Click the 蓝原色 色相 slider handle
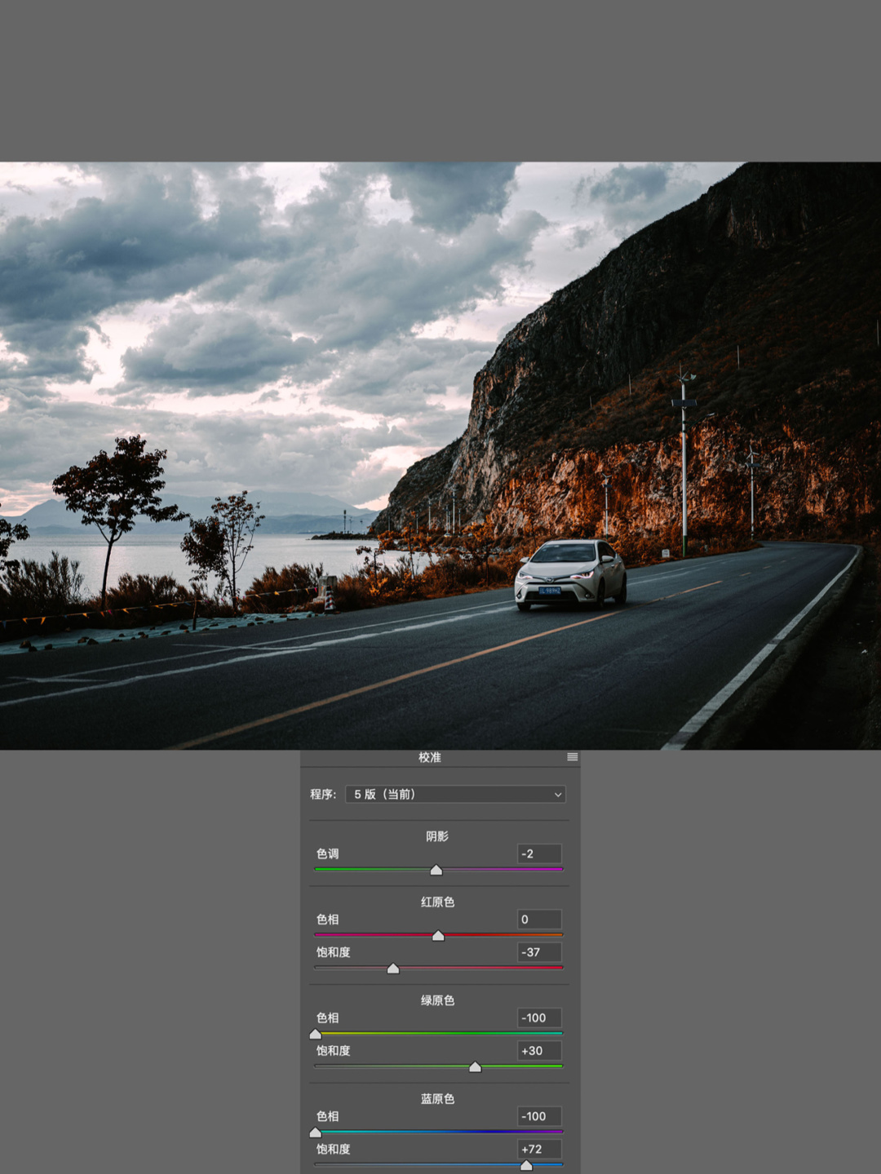 (316, 1132)
